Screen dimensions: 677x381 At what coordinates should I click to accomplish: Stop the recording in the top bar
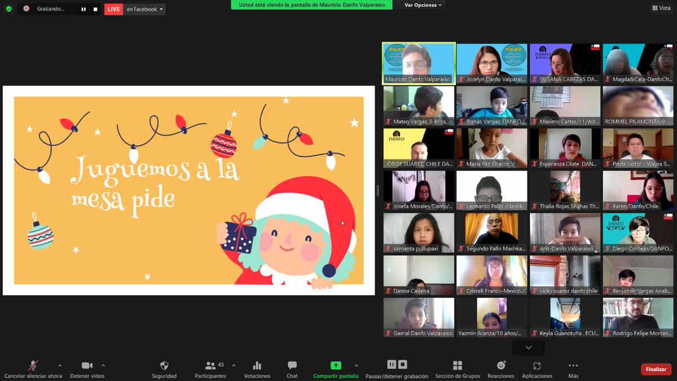[95, 9]
